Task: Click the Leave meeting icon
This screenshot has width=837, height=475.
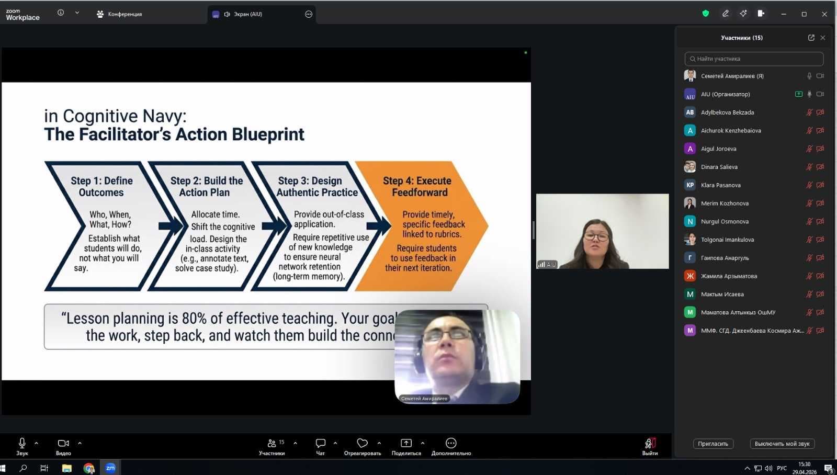Action: pyautogui.click(x=650, y=444)
